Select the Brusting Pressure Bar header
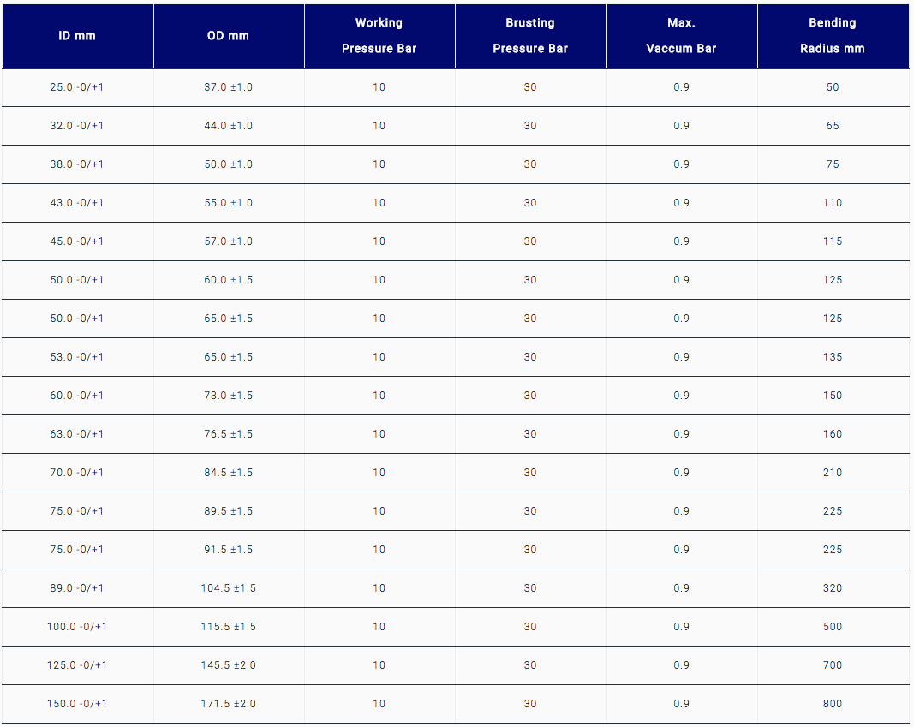The image size is (914, 727). [530, 35]
